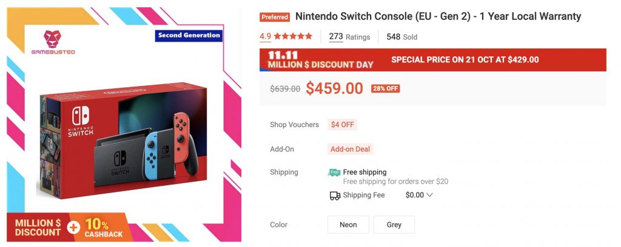Click the five star rating icons
The image size is (621, 247).
(x=294, y=36)
